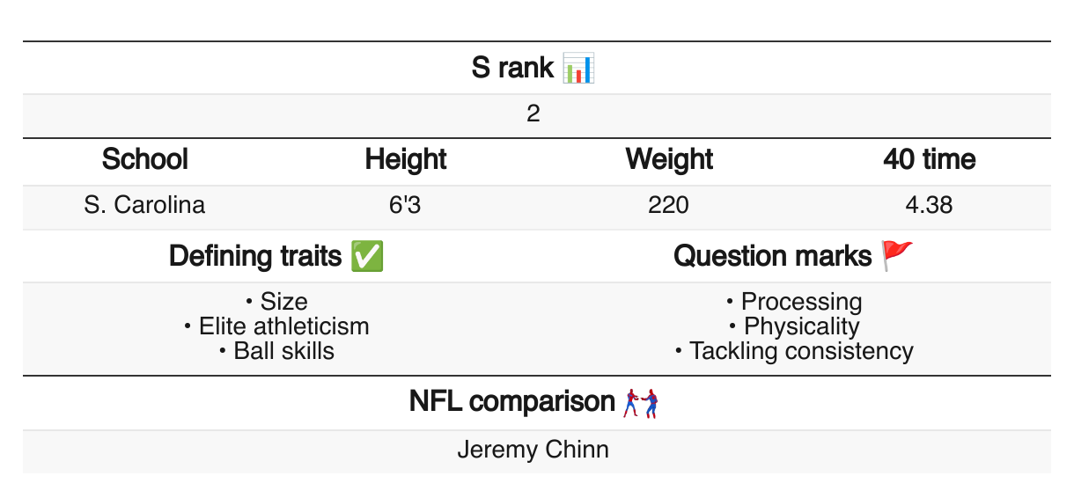Select the 6'3 height value
This screenshot has width=1074, height=498.
406,206
